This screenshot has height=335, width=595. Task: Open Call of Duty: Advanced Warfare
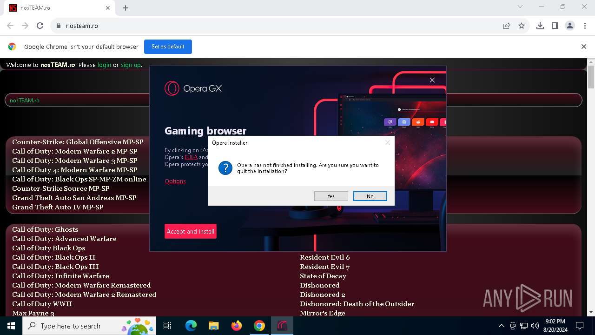(x=64, y=239)
